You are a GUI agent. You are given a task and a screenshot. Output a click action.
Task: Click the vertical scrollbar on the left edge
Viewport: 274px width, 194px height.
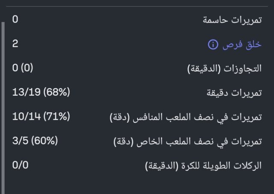click(x=3, y=107)
